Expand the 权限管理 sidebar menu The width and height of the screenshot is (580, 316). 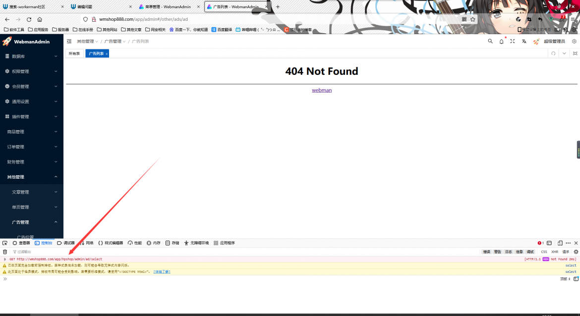[31, 71]
